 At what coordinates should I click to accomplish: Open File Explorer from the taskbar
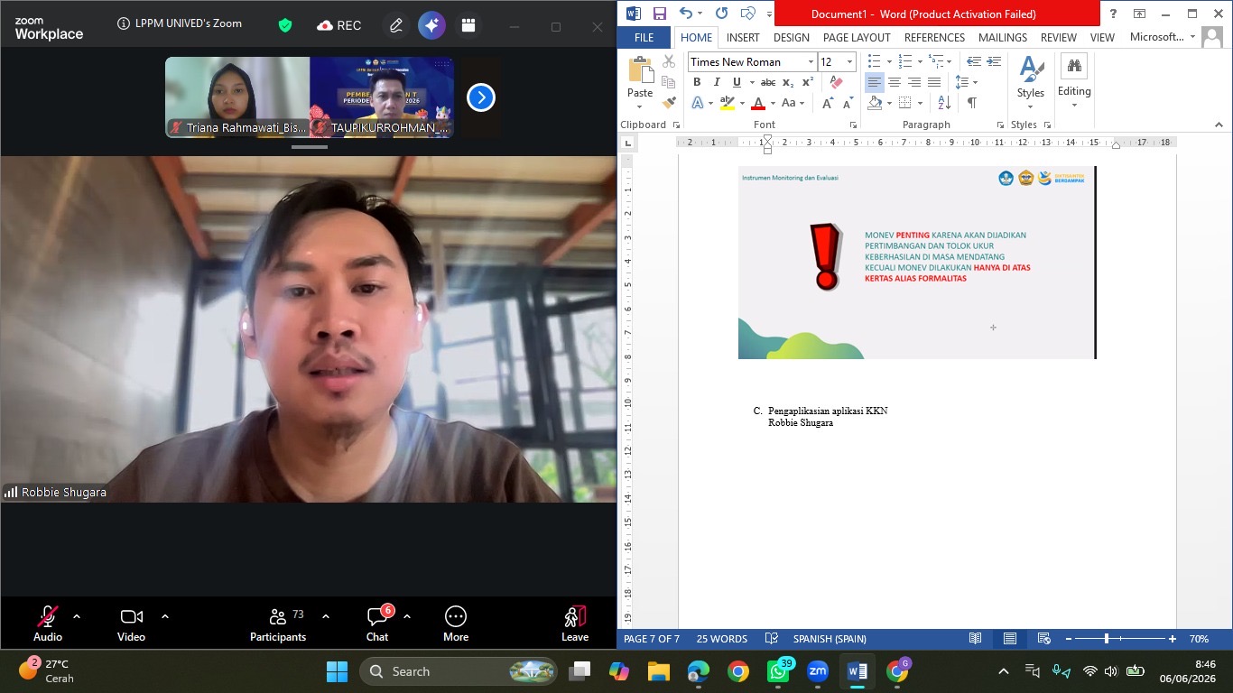[x=658, y=671]
